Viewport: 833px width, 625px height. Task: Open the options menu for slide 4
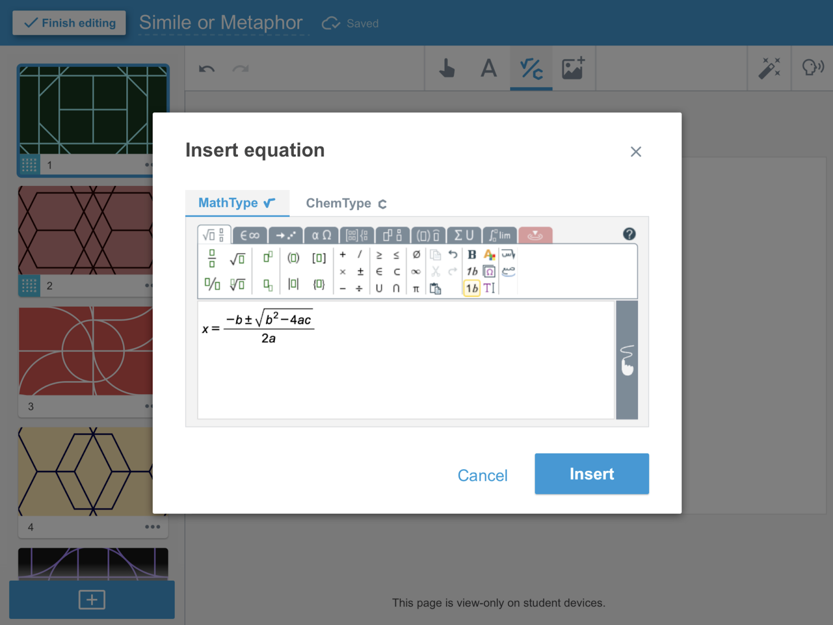pyautogui.click(x=152, y=527)
